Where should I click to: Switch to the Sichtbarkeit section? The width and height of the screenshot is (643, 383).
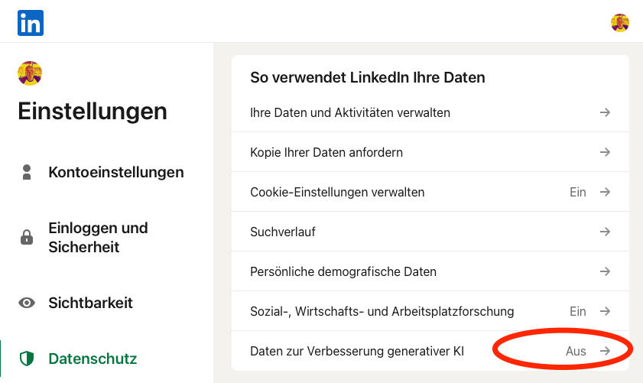pyautogui.click(x=90, y=303)
